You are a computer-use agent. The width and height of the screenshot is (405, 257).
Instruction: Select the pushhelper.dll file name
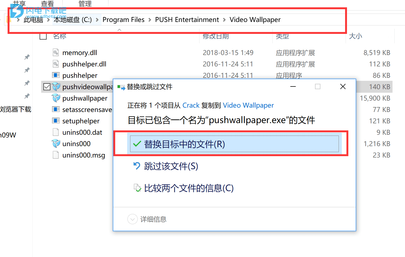tap(84, 64)
